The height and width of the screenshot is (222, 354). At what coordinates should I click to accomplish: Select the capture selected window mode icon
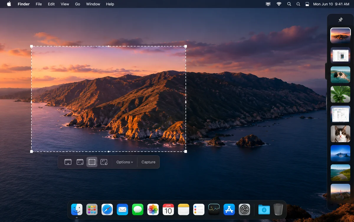pos(80,162)
